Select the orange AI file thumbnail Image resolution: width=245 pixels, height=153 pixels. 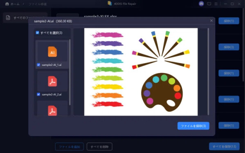[52, 51]
